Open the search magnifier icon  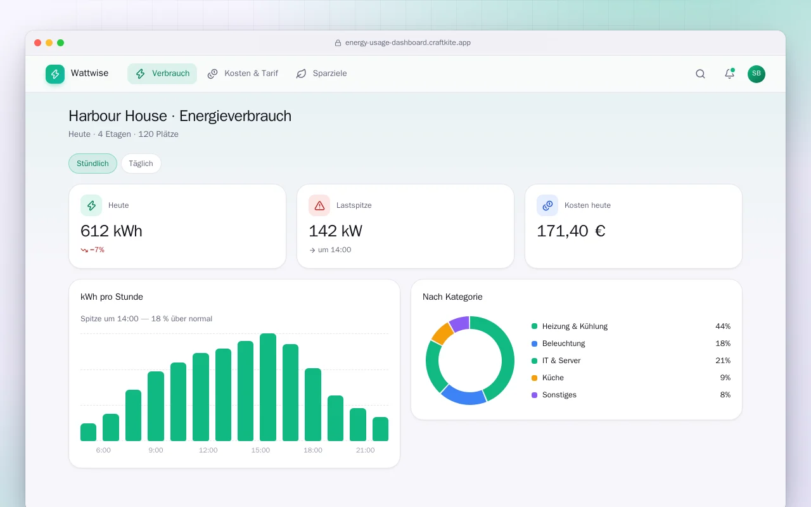point(700,74)
